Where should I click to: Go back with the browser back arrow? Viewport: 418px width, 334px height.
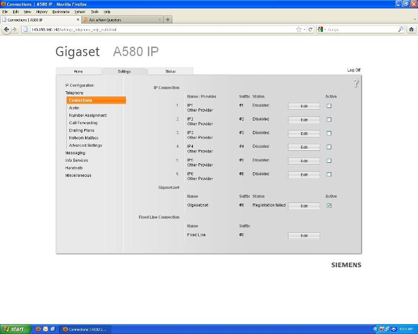coord(6,30)
